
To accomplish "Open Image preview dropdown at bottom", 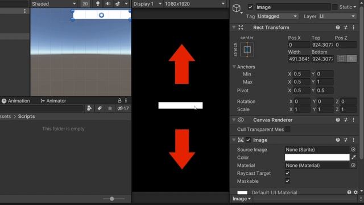I will tap(242, 199).
